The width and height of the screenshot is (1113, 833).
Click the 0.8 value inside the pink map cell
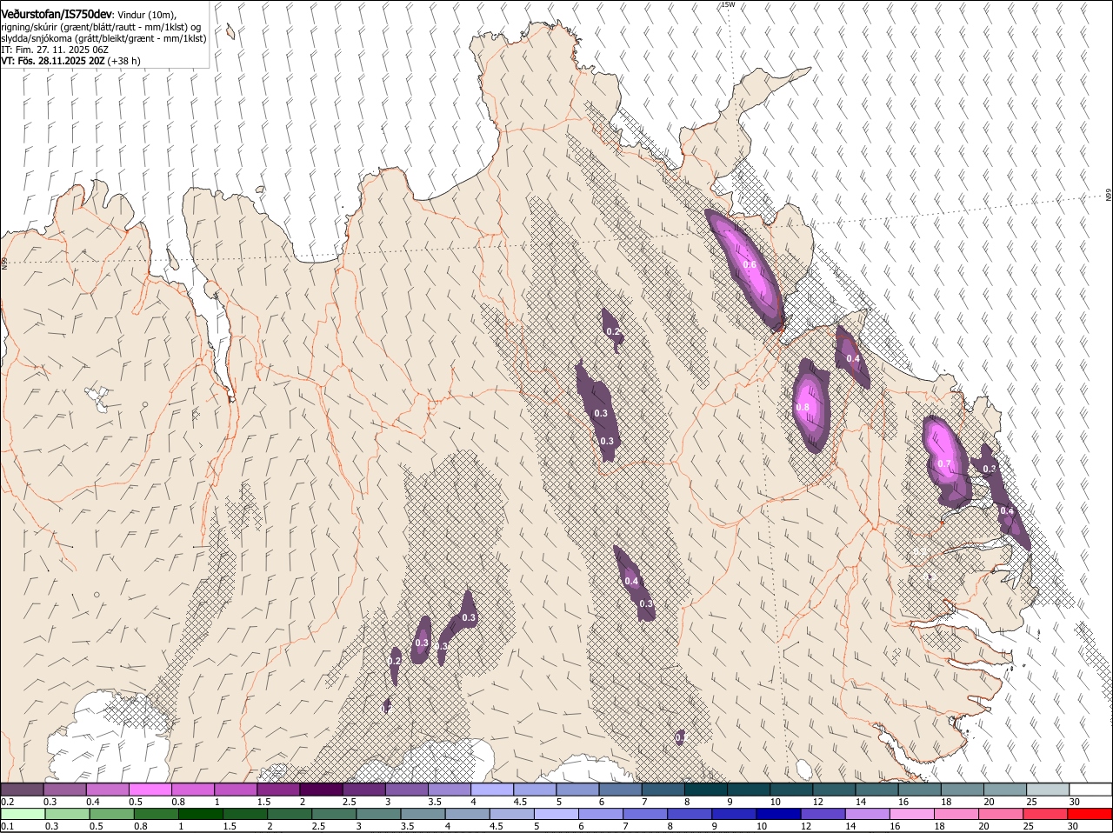click(x=803, y=407)
